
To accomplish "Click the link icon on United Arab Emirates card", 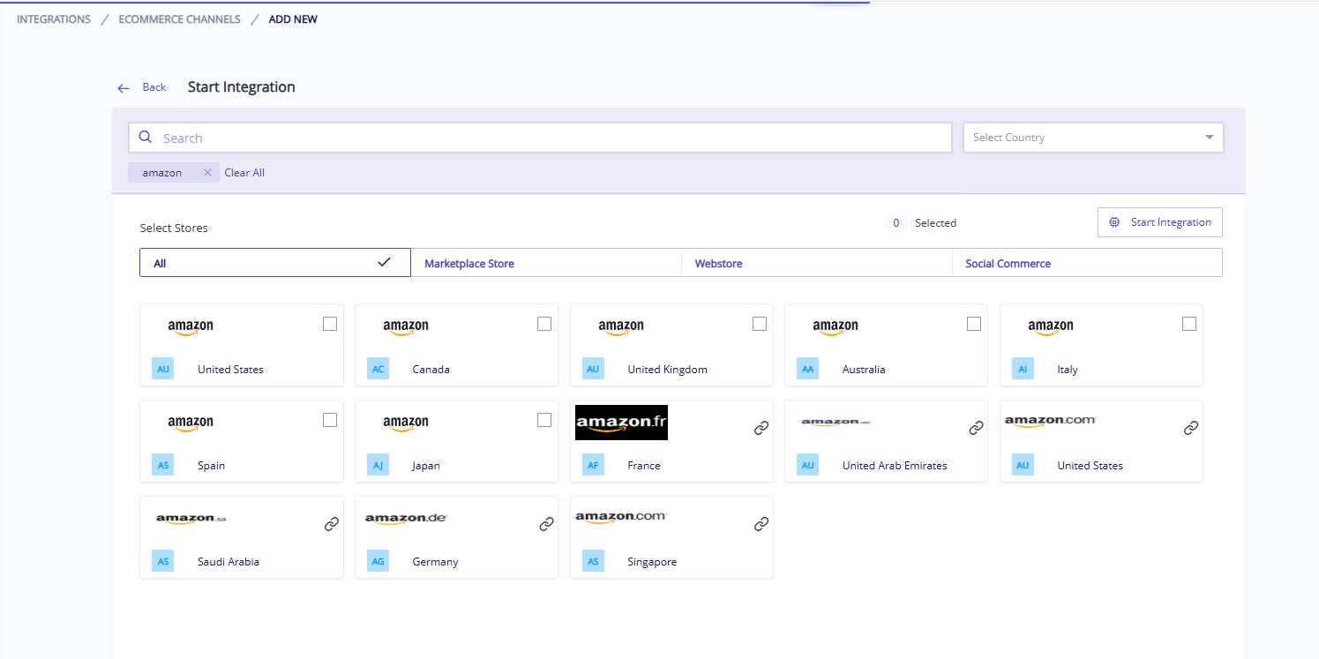I will [x=976, y=428].
